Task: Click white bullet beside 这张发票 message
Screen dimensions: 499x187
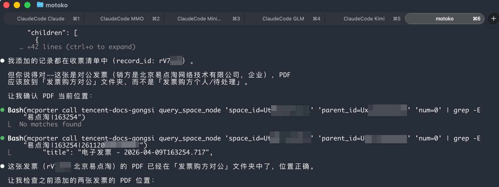Action: coord(3,166)
